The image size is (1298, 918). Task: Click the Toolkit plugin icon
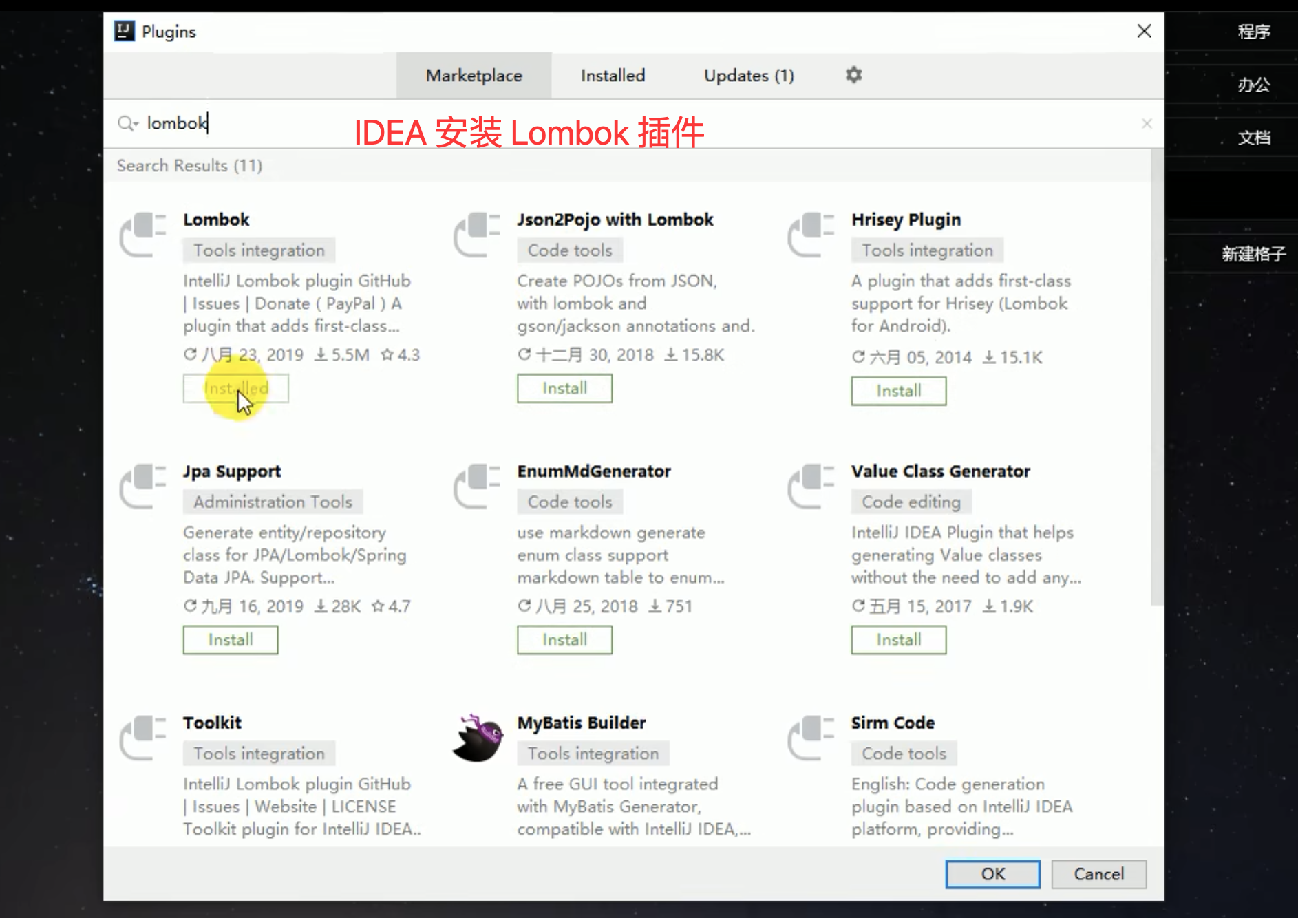[143, 738]
